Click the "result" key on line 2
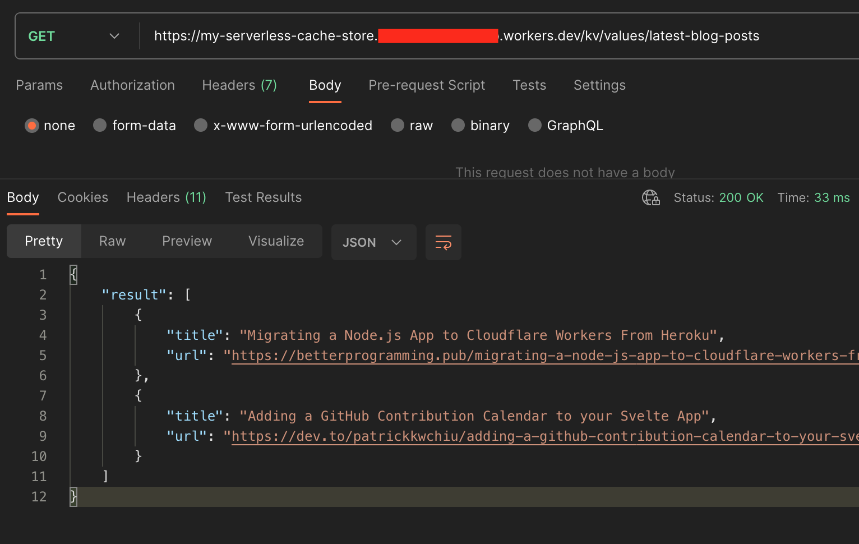859x544 pixels. (x=134, y=295)
